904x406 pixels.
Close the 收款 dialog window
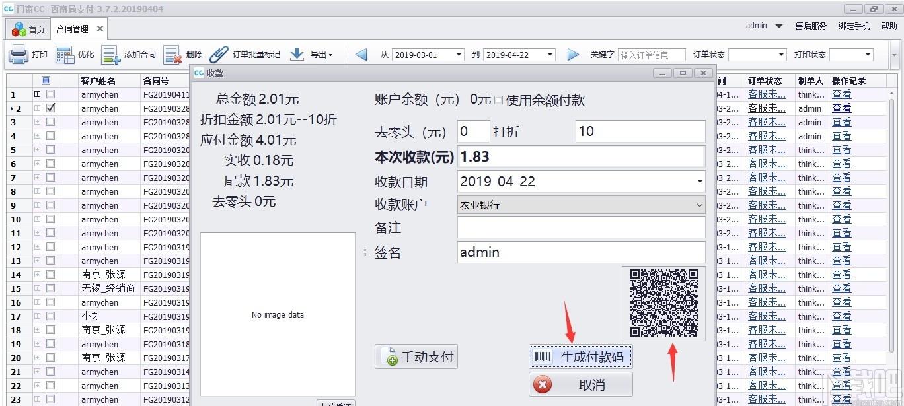[x=703, y=73]
